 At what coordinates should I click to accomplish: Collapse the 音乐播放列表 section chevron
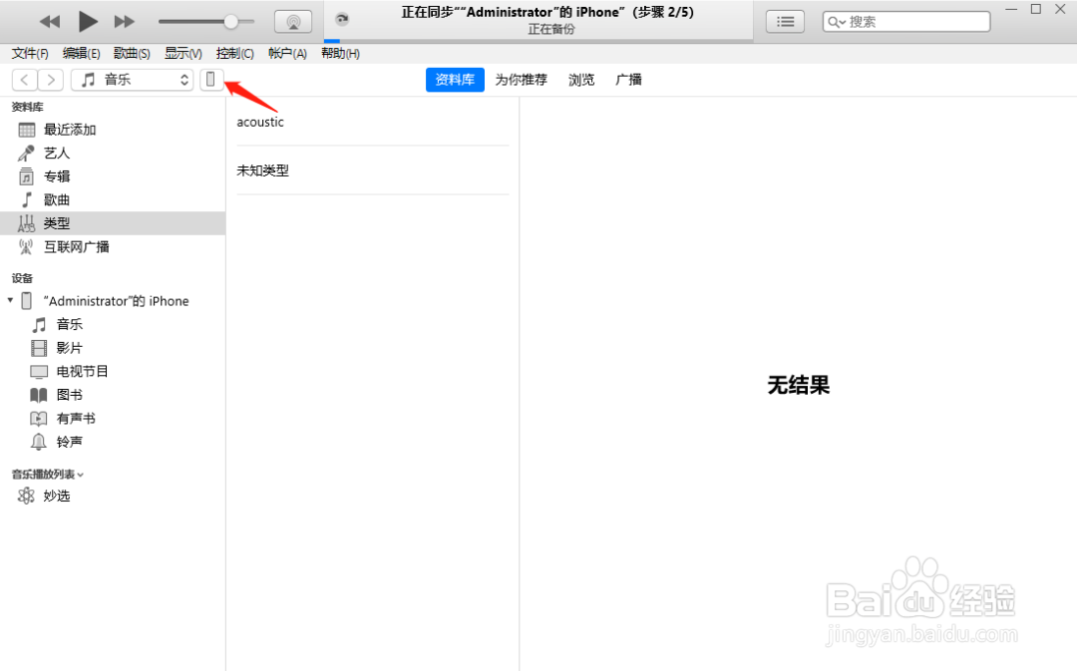click(81, 475)
